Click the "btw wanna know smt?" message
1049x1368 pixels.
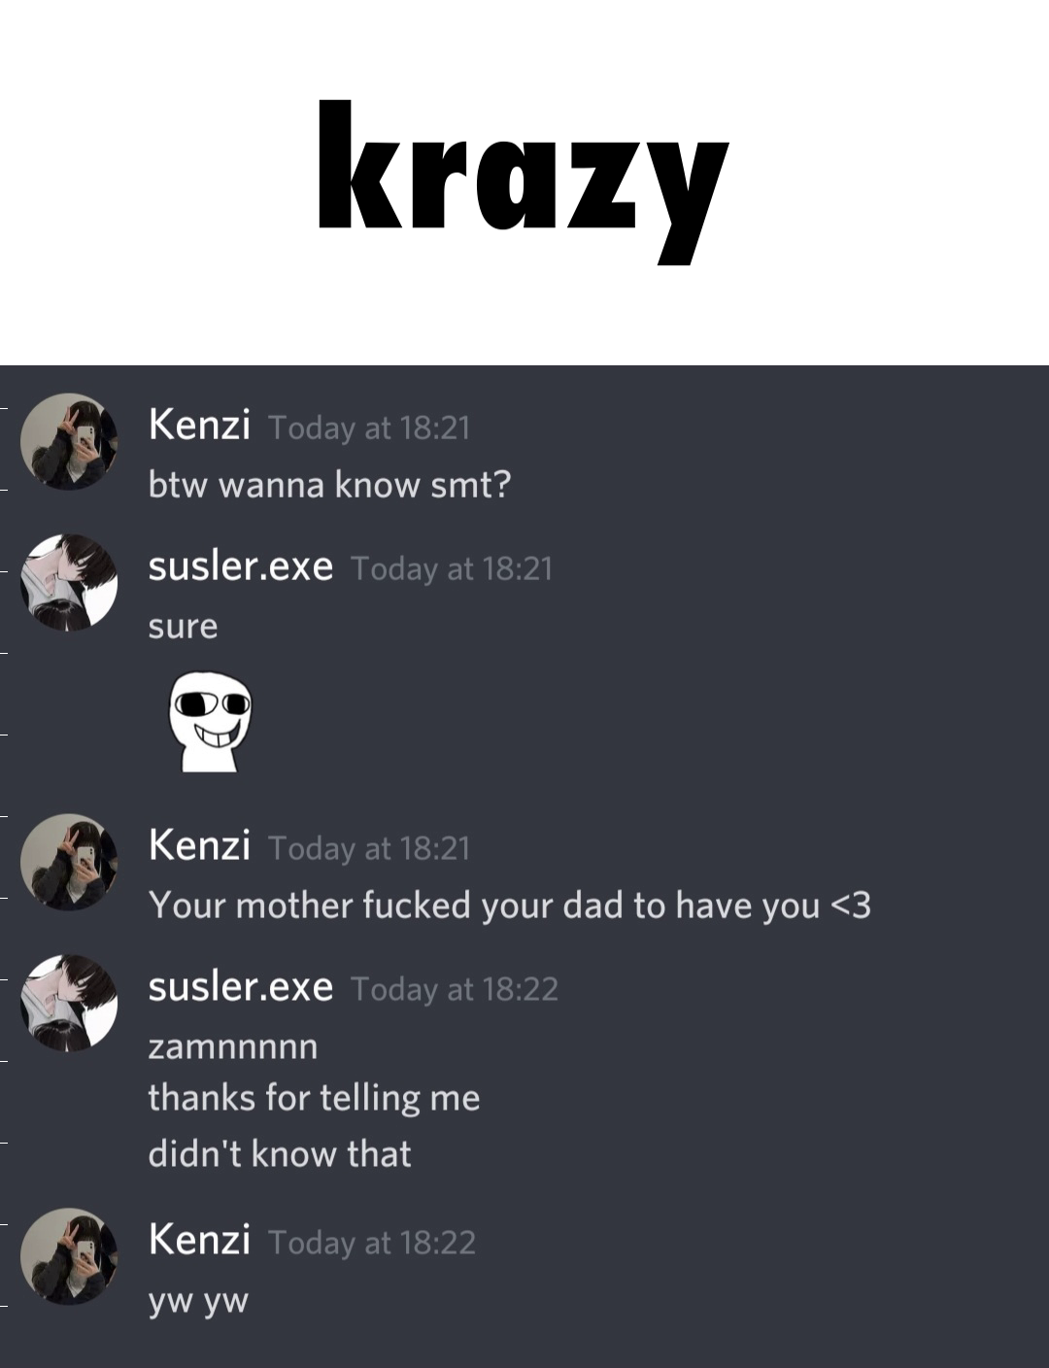[329, 484]
